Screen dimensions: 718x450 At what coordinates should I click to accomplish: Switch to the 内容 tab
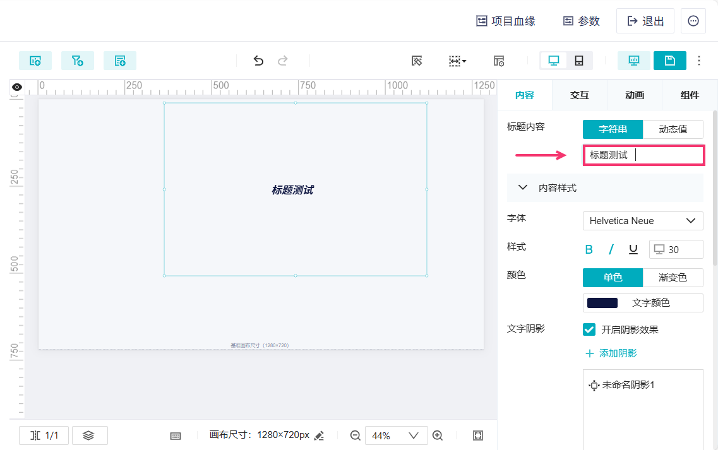[x=525, y=95]
